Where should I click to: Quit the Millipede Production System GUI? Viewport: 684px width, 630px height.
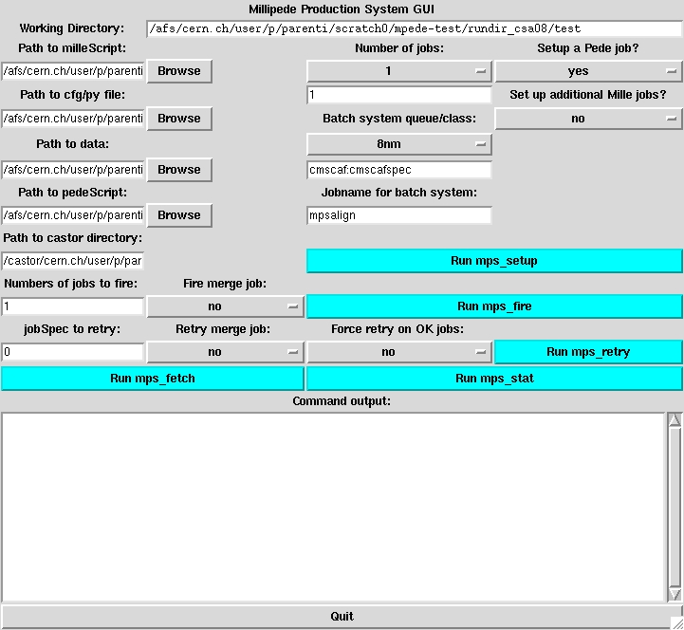342,617
